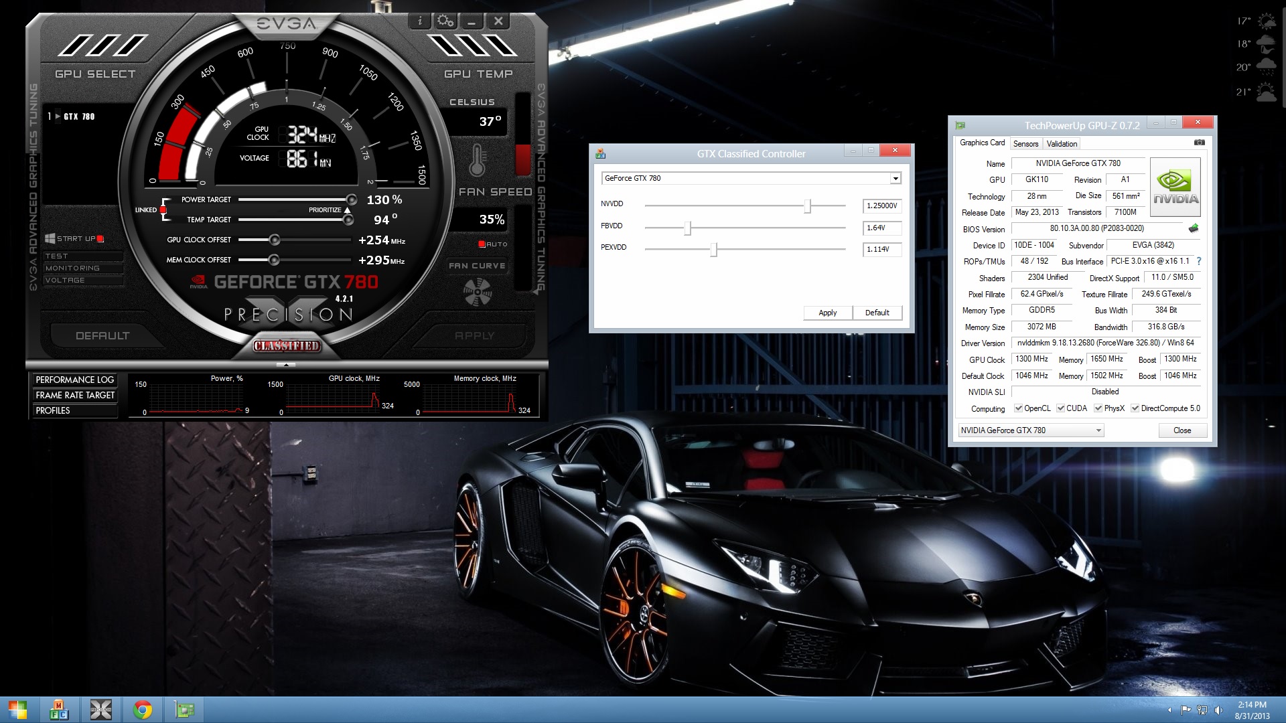Open Performance Log
Image resolution: width=1286 pixels, height=723 pixels.
click(x=75, y=380)
